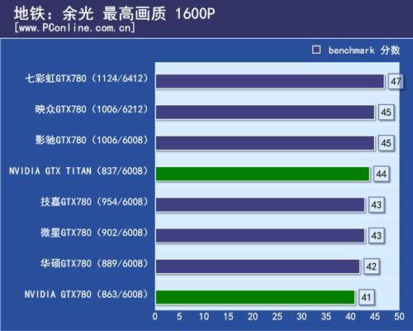
Task: Click the label NVIDIA GTX780 (863/6008)
Action: 87,295
